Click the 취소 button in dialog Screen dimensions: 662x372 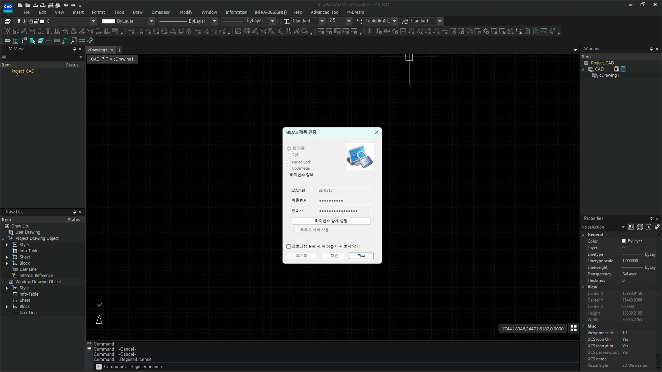[x=361, y=256]
